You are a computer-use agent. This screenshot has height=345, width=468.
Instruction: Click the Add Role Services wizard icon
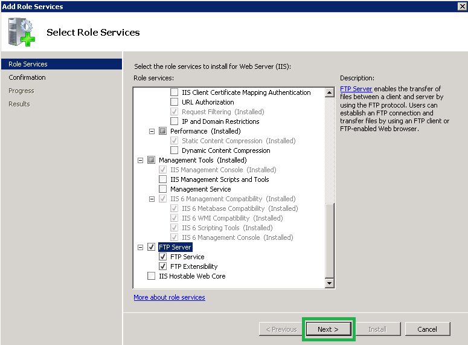(x=22, y=32)
